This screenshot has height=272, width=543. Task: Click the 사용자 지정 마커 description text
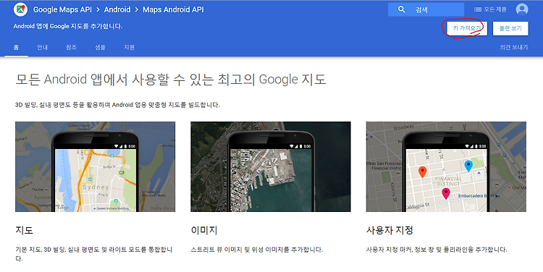click(x=437, y=250)
